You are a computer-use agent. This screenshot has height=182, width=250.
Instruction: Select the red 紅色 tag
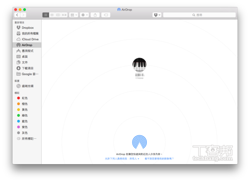coord(25,98)
